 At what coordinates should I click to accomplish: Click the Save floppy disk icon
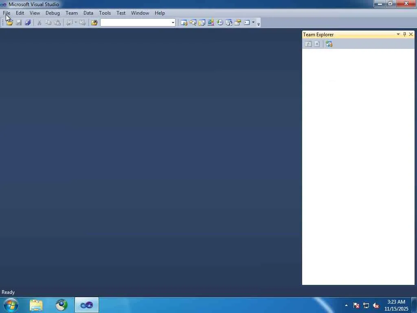[x=19, y=23]
